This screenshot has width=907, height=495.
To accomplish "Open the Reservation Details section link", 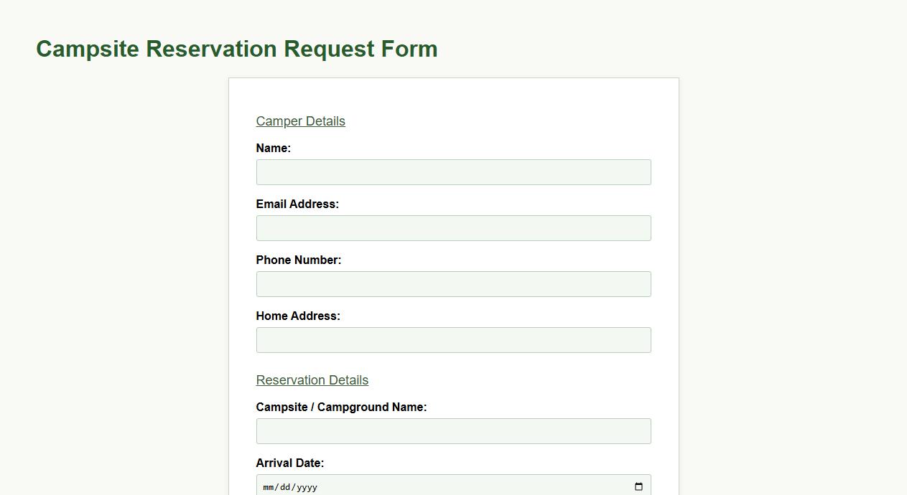I will click(312, 379).
